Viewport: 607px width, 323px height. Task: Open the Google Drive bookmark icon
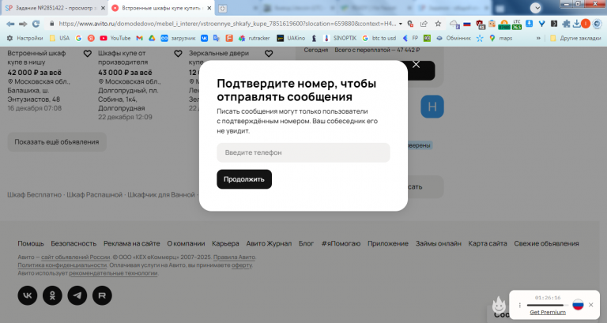[152, 38]
